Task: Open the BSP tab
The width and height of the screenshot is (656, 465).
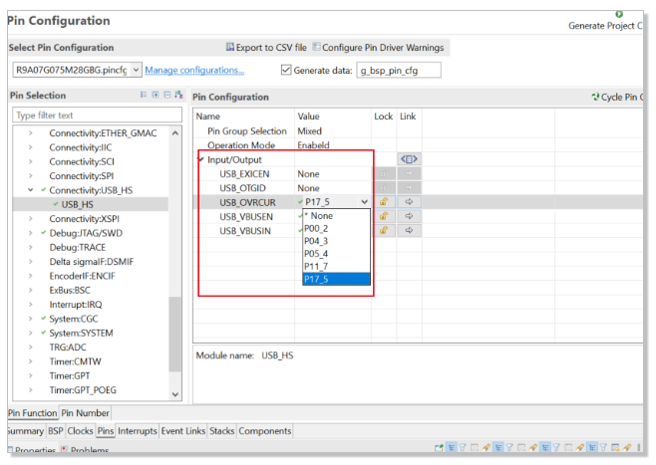Action: coord(55,431)
